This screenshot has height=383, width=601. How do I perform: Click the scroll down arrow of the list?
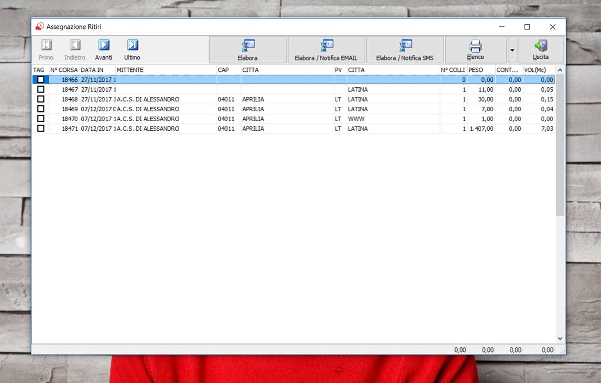click(x=560, y=339)
